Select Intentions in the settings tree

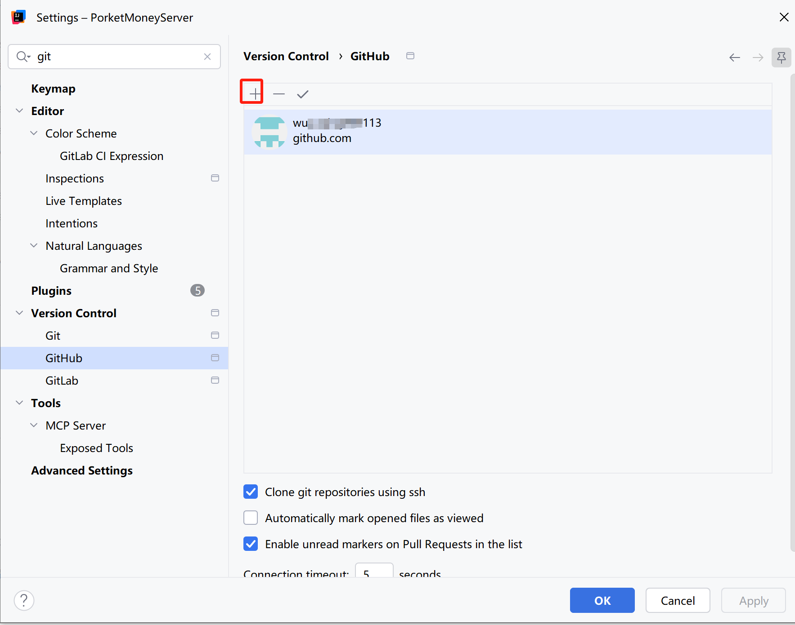[72, 223]
